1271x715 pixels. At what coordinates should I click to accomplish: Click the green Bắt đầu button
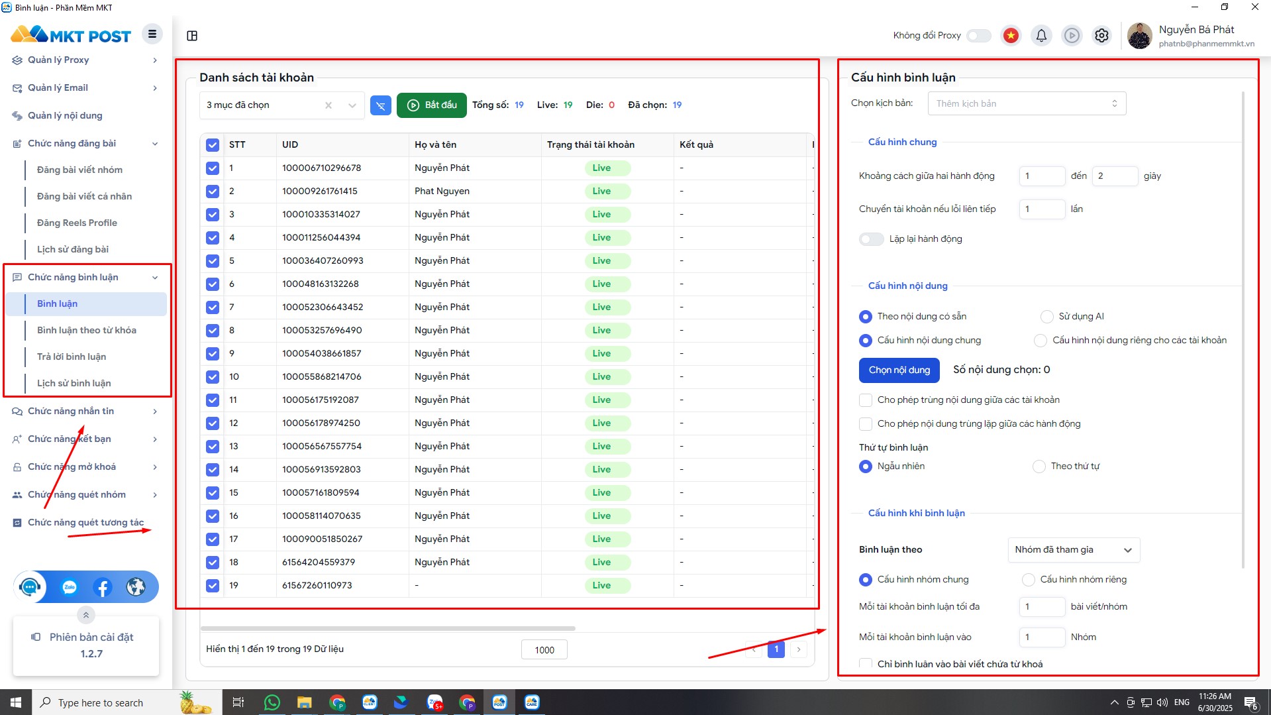431,105
